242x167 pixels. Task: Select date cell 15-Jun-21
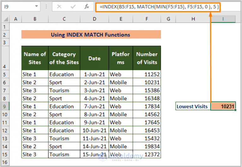[94, 154]
